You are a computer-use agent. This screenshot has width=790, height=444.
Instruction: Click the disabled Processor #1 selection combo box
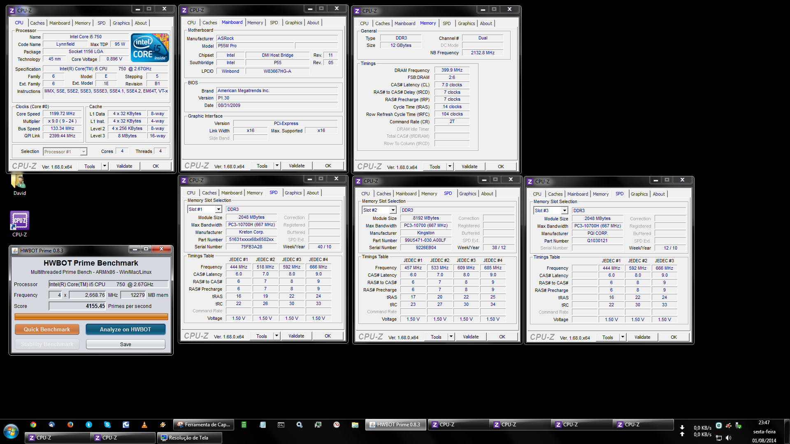coord(65,152)
